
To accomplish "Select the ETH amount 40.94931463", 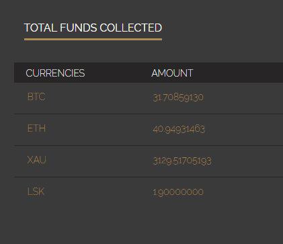I will (179, 130).
